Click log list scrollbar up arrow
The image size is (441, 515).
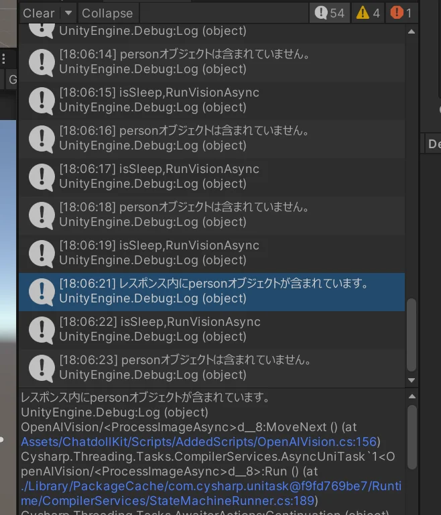[412, 32]
